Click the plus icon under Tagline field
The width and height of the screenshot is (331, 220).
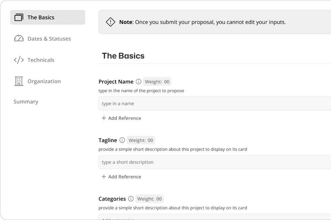[104, 177]
